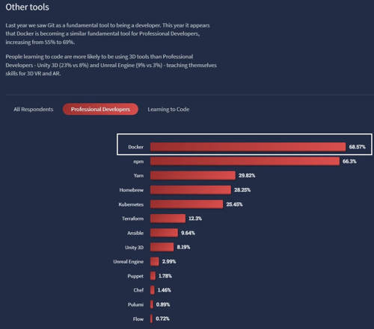Screen dimensions: 374x329
Task: Select the Unity 3D bar
Action: 162,247
